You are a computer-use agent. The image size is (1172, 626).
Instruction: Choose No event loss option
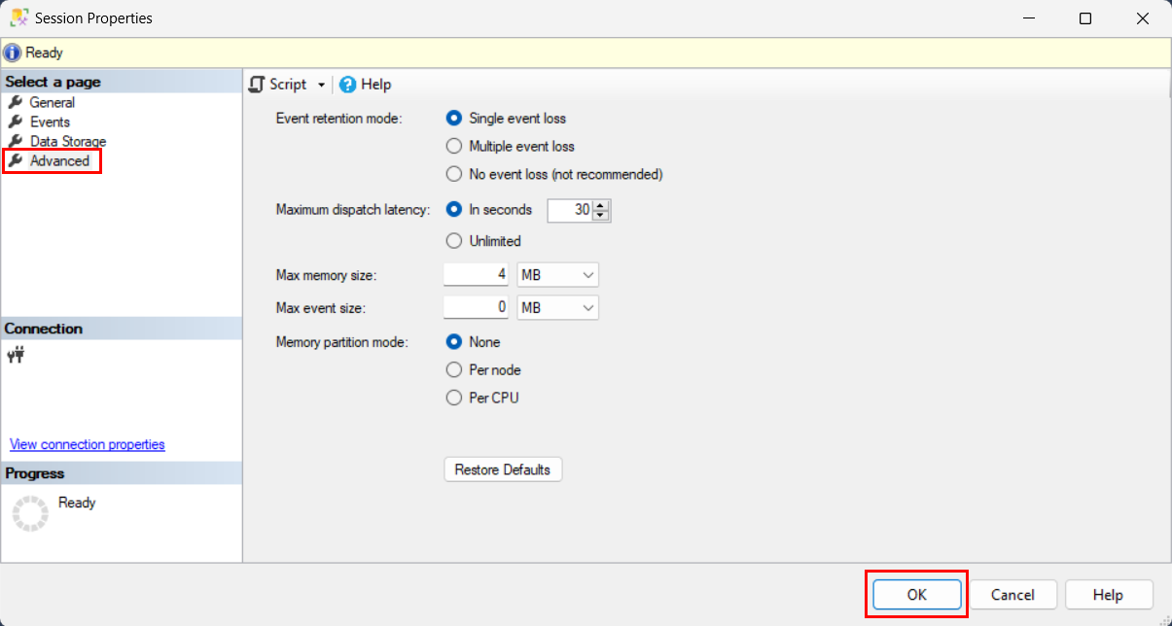click(x=453, y=175)
